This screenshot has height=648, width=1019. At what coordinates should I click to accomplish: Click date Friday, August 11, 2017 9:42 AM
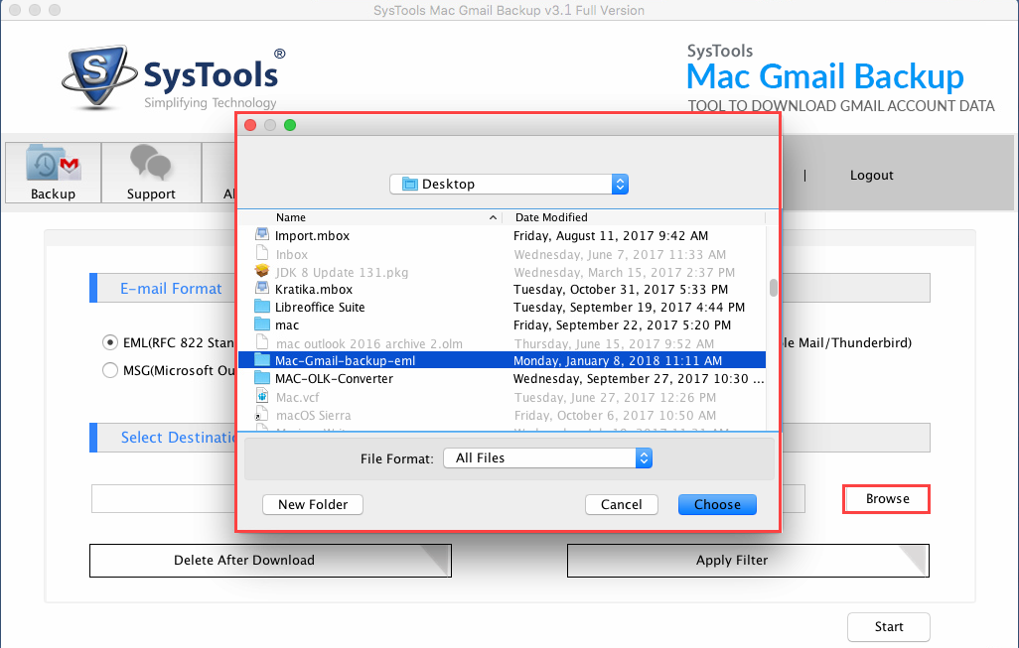click(611, 236)
